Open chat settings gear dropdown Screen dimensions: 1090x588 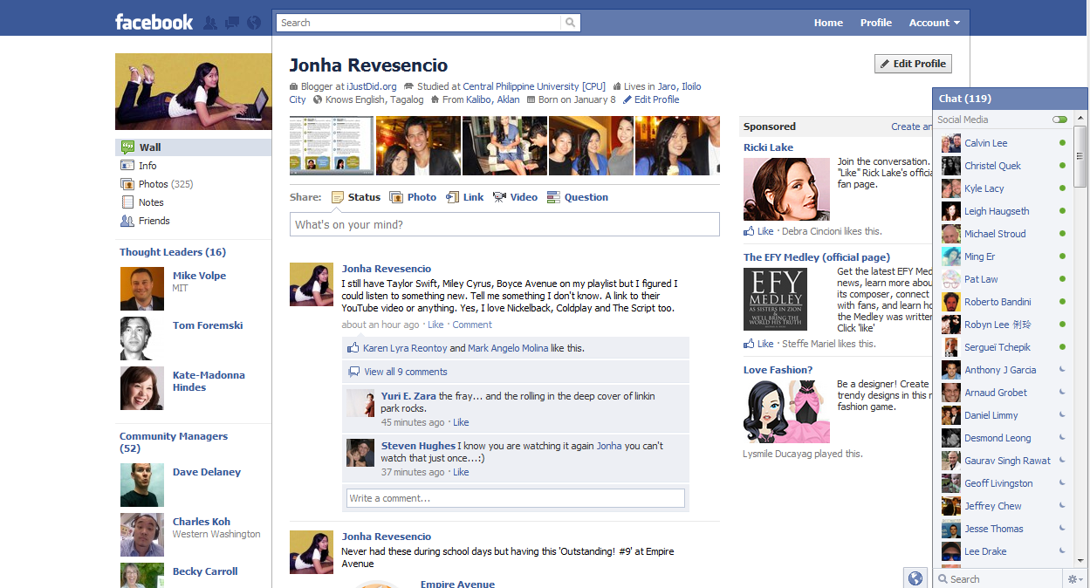pyautogui.click(x=1074, y=578)
